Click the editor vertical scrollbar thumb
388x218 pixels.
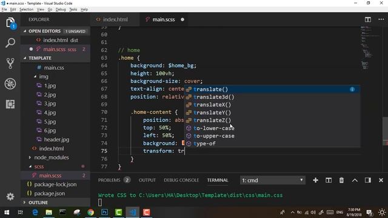point(385,131)
